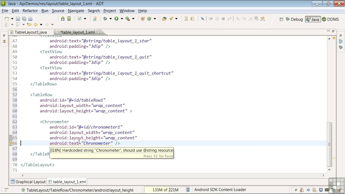Open the Window menu

[x=127, y=11]
